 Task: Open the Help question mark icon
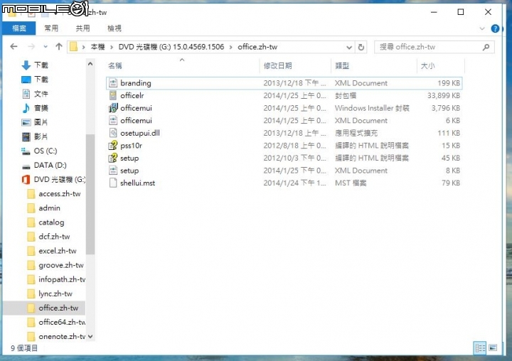pyautogui.click(x=495, y=28)
